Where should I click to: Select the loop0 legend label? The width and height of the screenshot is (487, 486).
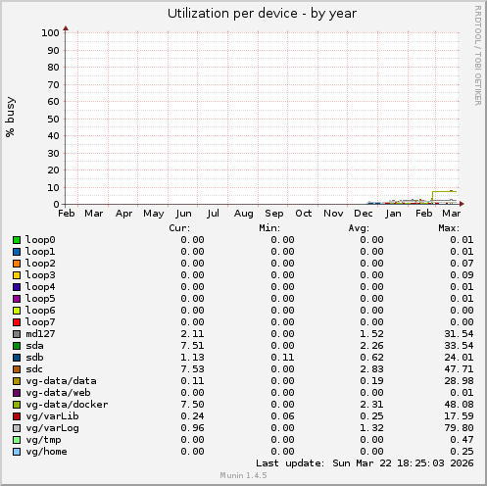(x=40, y=240)
